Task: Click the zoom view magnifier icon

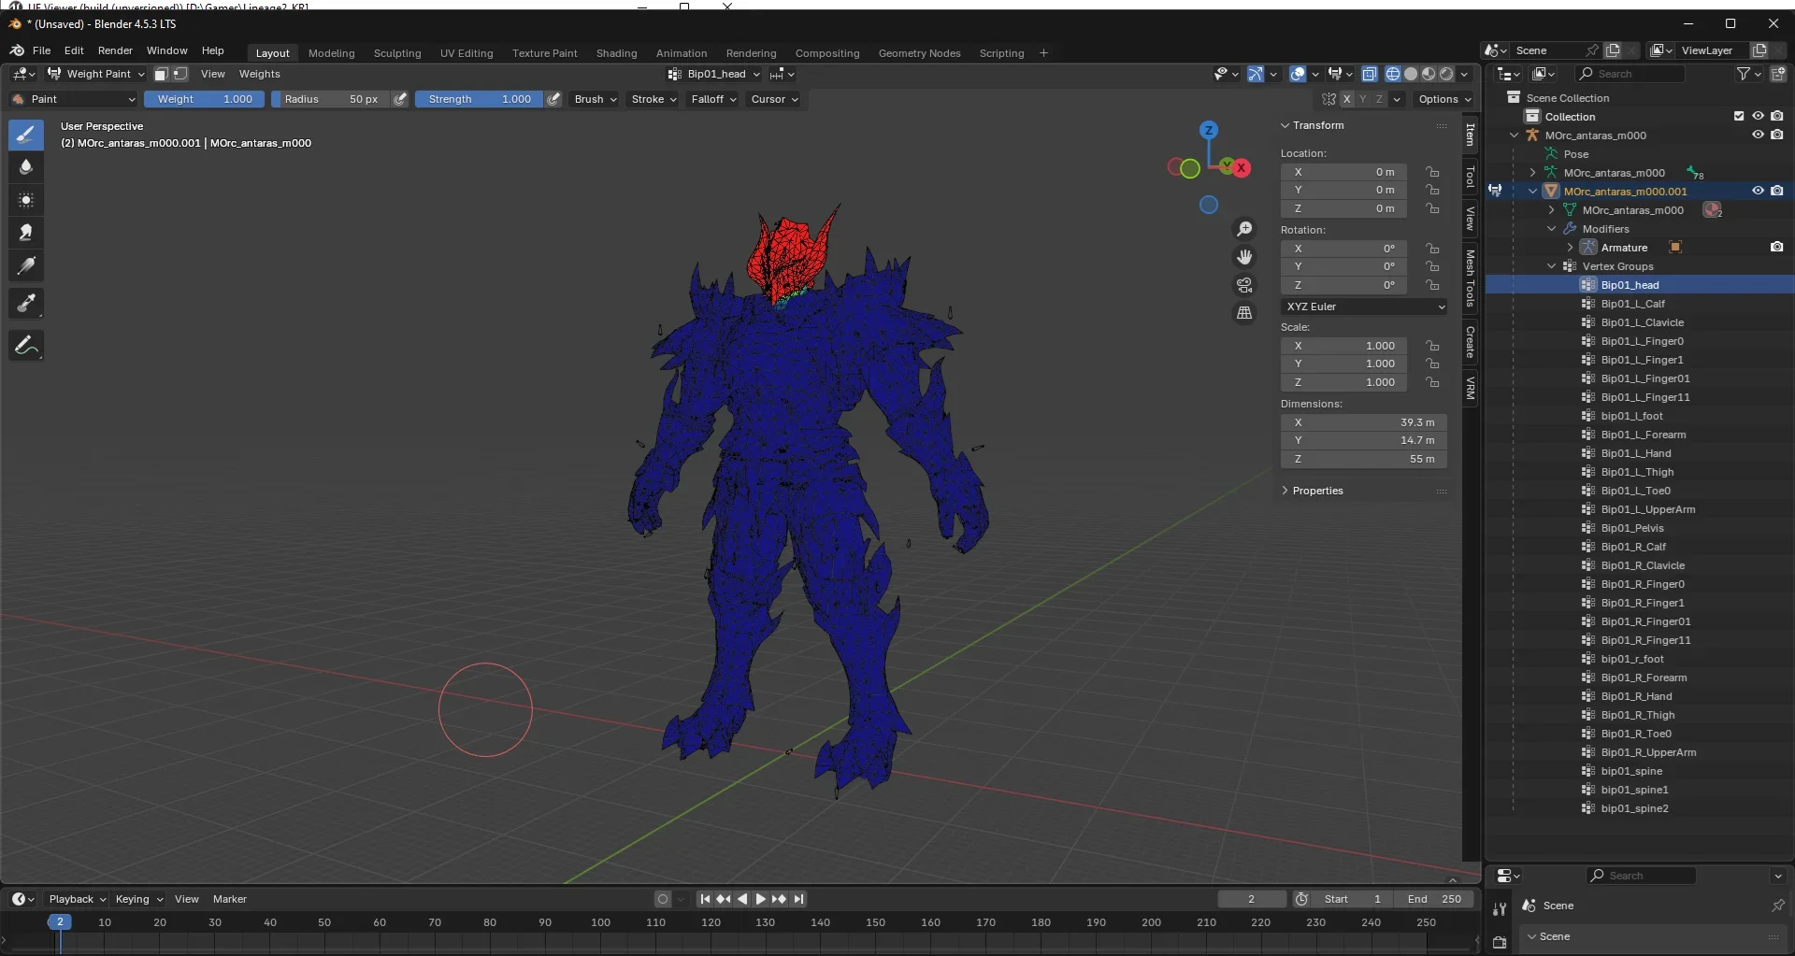Action: [x=1244, y=229]
